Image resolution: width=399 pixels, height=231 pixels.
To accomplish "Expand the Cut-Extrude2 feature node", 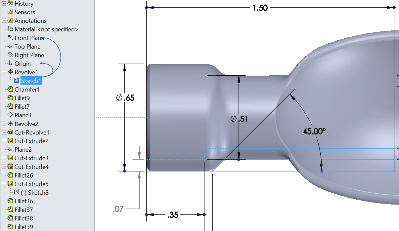I will [x=4, y=141].
